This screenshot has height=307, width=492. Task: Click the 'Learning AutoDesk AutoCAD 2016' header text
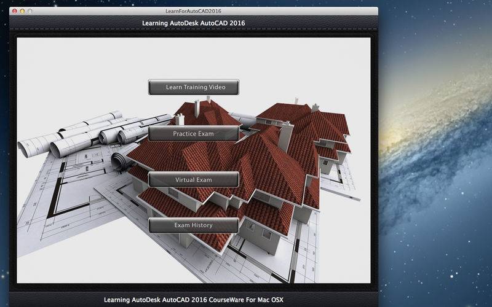193,23
